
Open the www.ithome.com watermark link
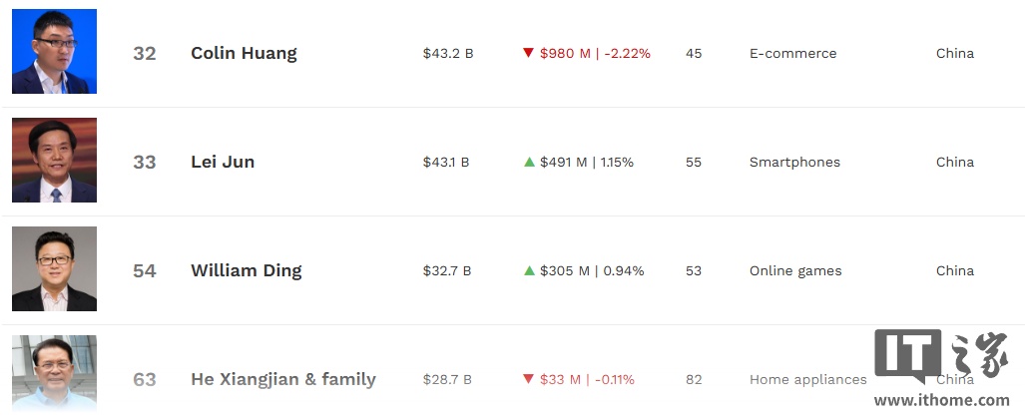[941, 401]
